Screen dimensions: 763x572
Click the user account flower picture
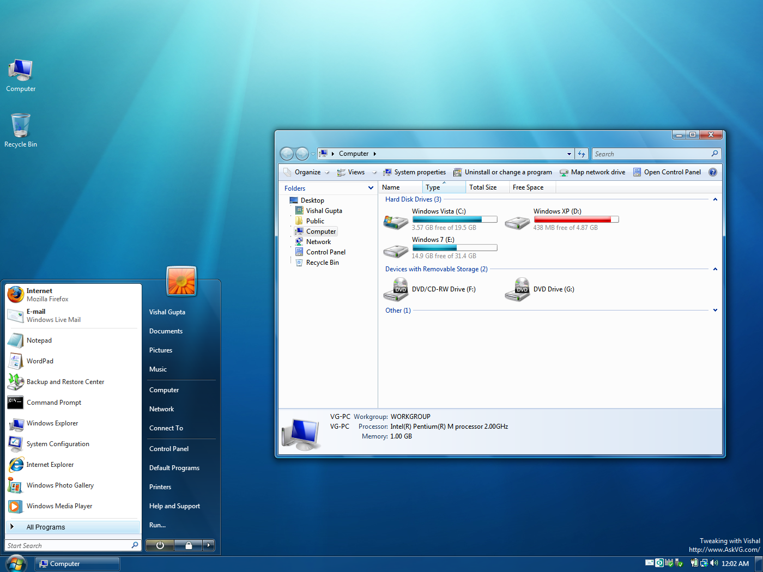(x=181, y=281)
